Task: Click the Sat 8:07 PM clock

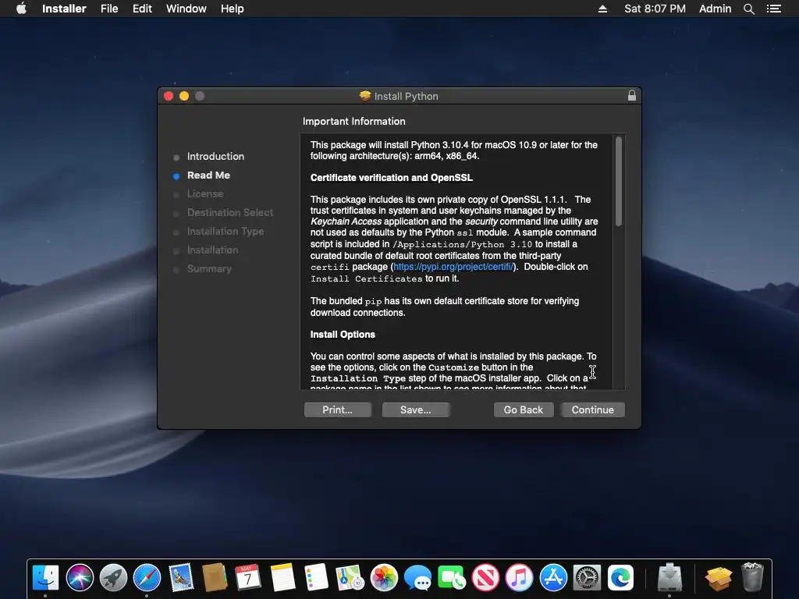Action: coord(655,9)
